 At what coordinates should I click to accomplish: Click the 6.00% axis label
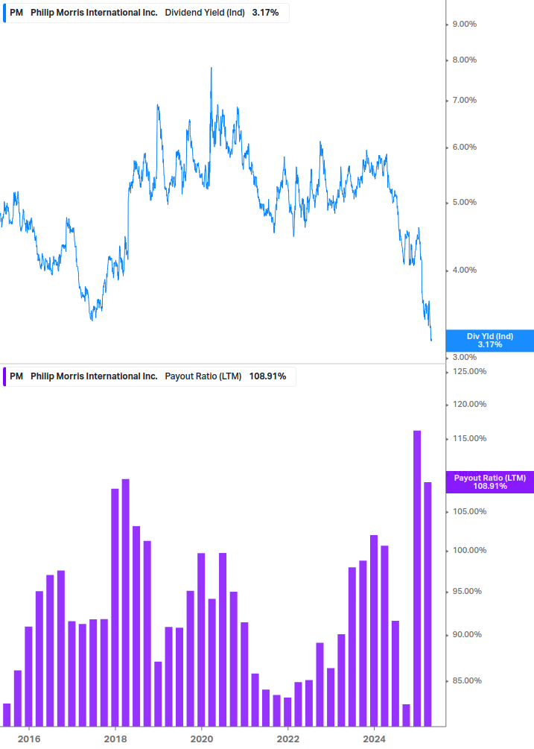click(x=464, y=147)
